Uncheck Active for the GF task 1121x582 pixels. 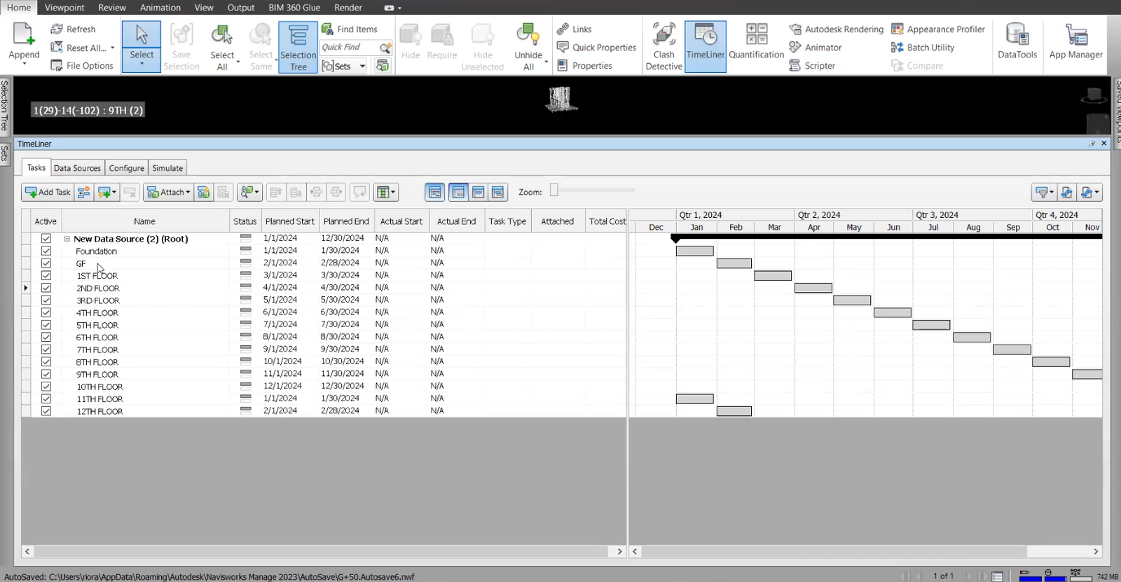tap(46, 263)
